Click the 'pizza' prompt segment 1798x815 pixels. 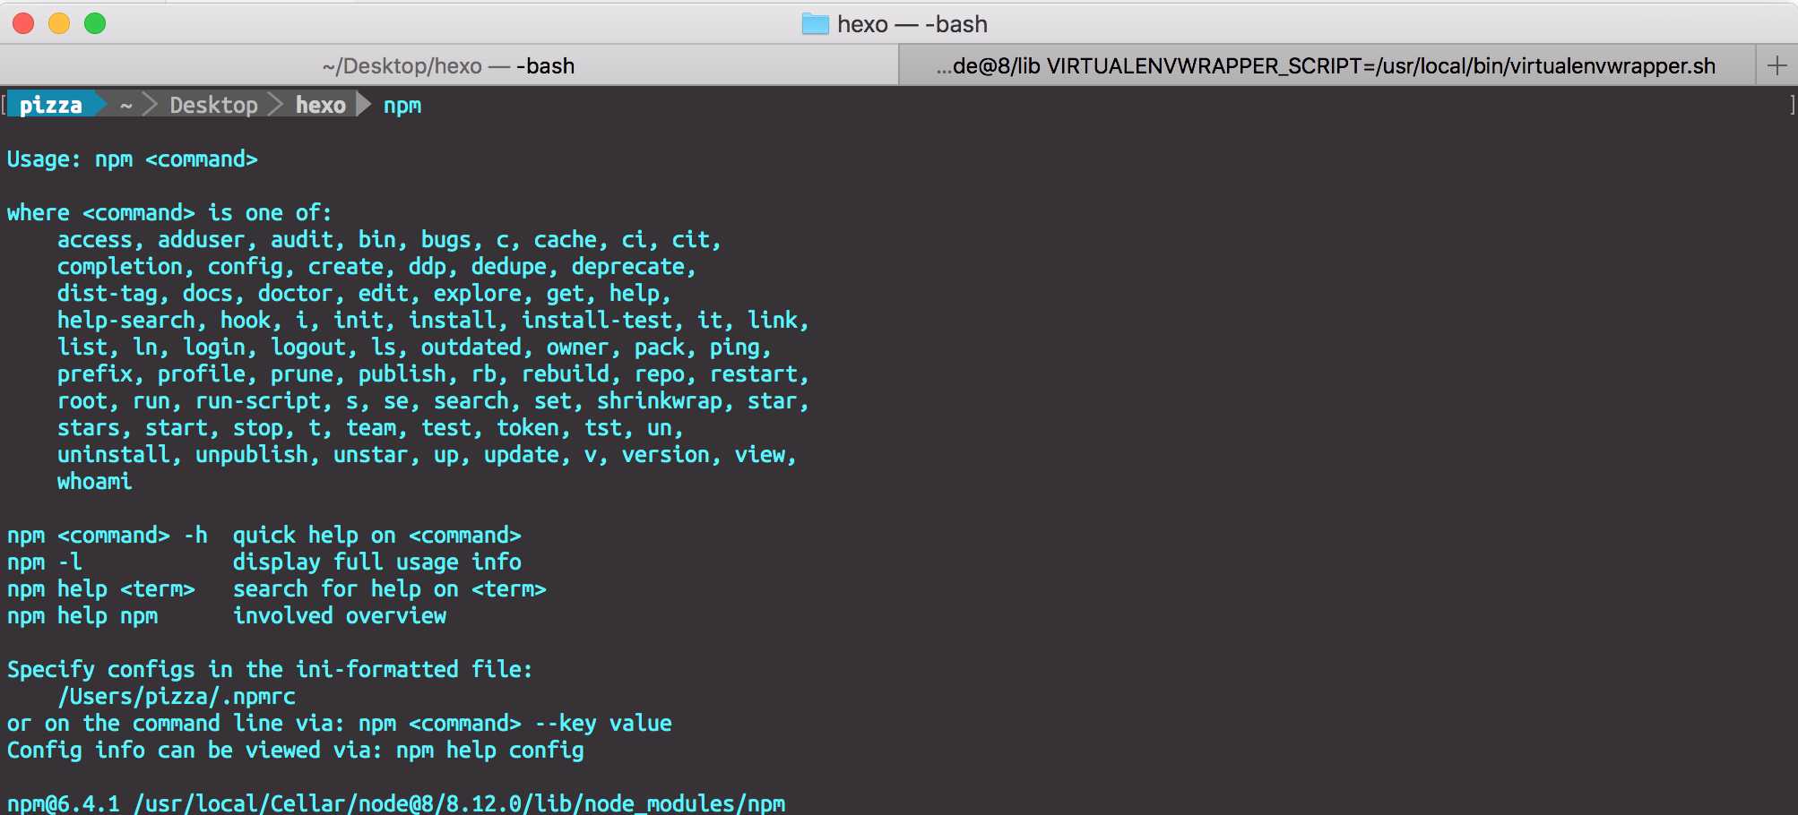pos(51,105)
